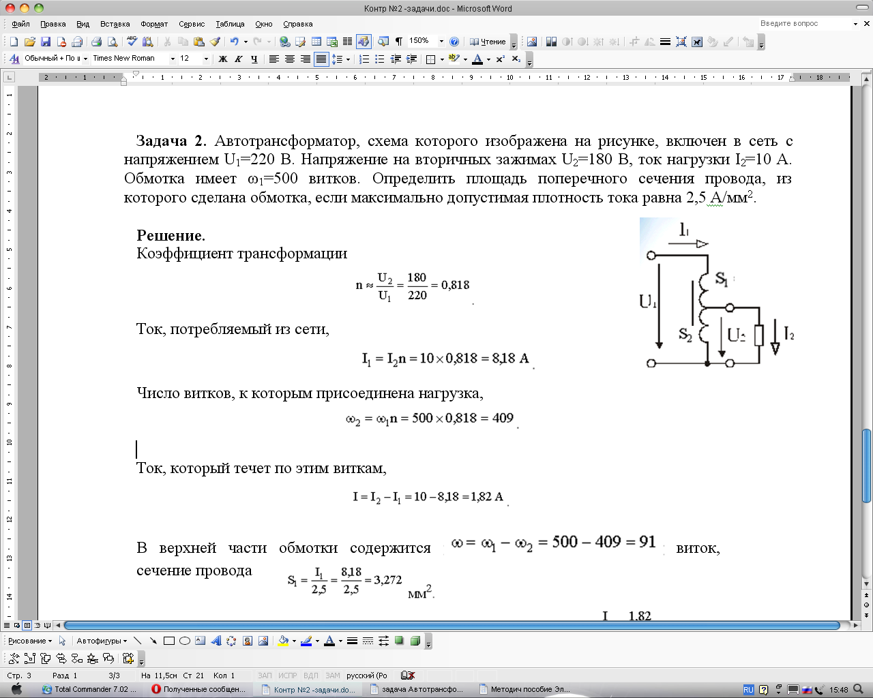Viewport: 873px width, 698px height.
Task: Select the Arrow drawing tool
Action: click(x=153, y=641)
